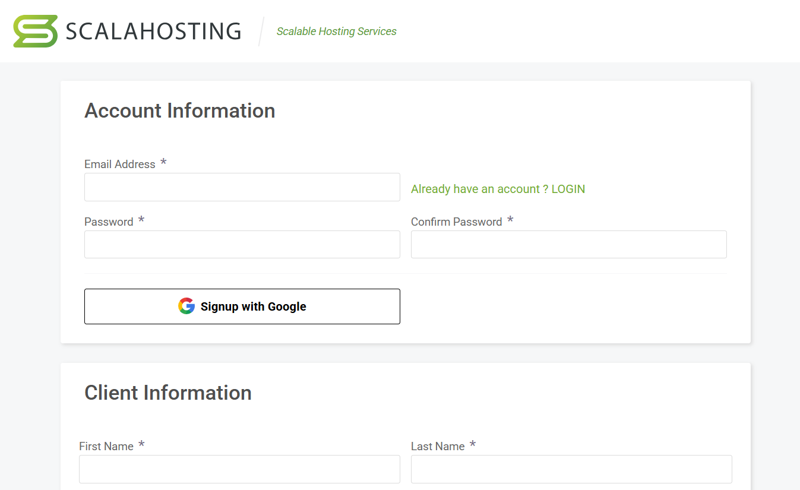Screen dimensions: 800x490
Task: Click the Password label
Action: pos(109,222)
